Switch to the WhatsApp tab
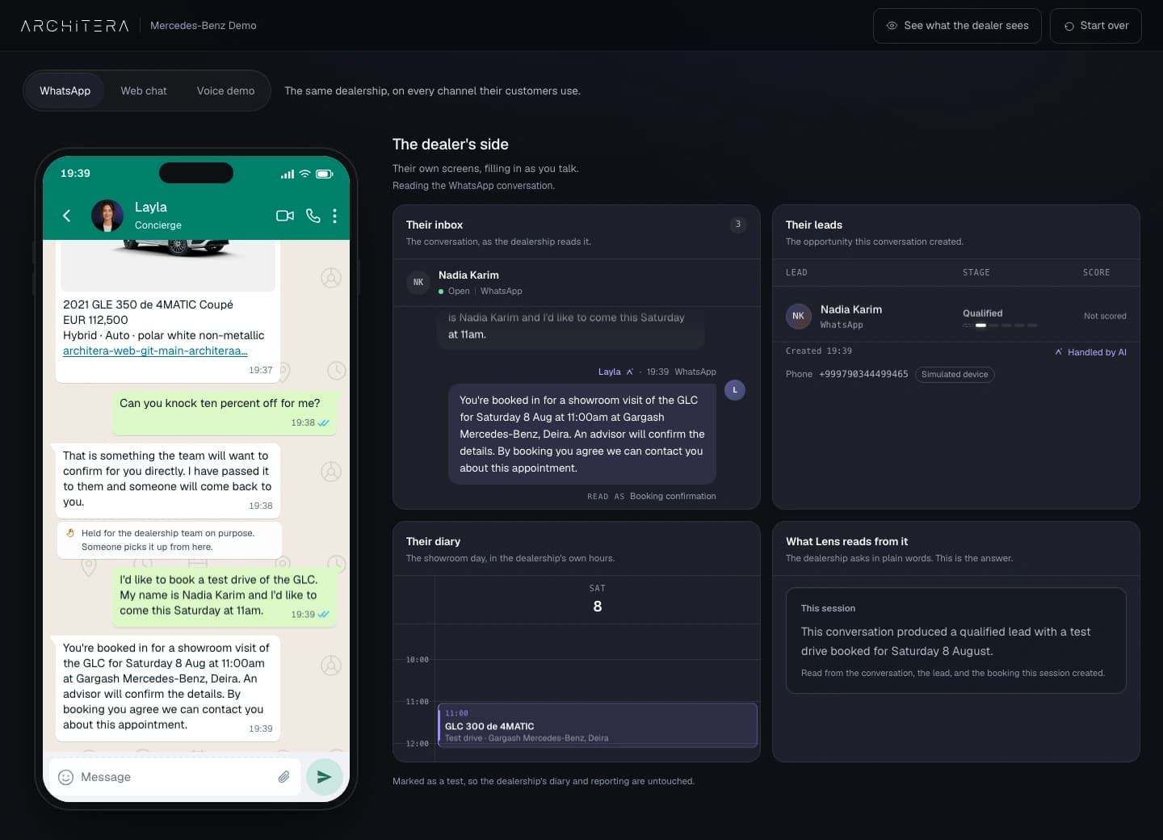This screenshot has height=840, width=1163. click(65, 90)
